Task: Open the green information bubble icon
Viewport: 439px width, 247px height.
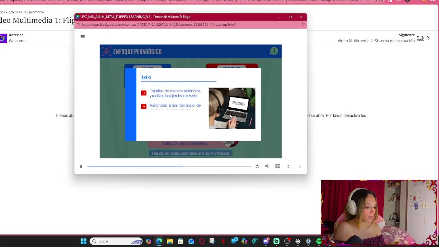Action: [274, 51]
